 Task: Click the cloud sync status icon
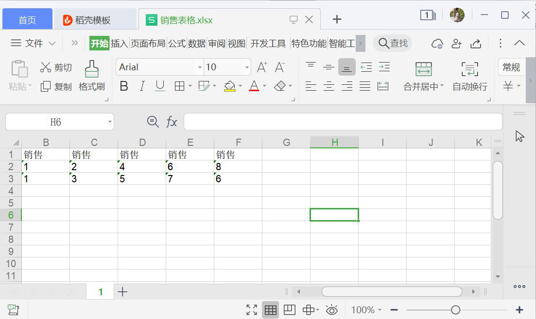(437, 43)
